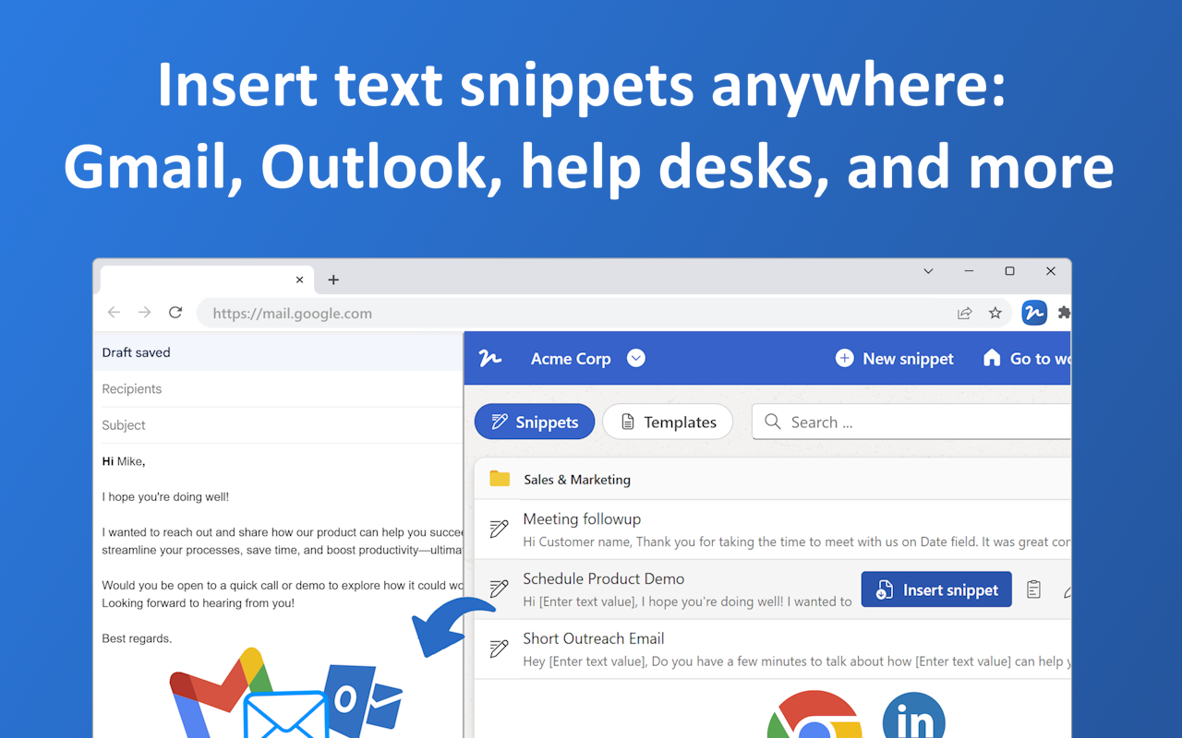Click the pencil icon beside Meeting followup
Viewport: 1182px width, 738px height.
[x=499, y=529]
